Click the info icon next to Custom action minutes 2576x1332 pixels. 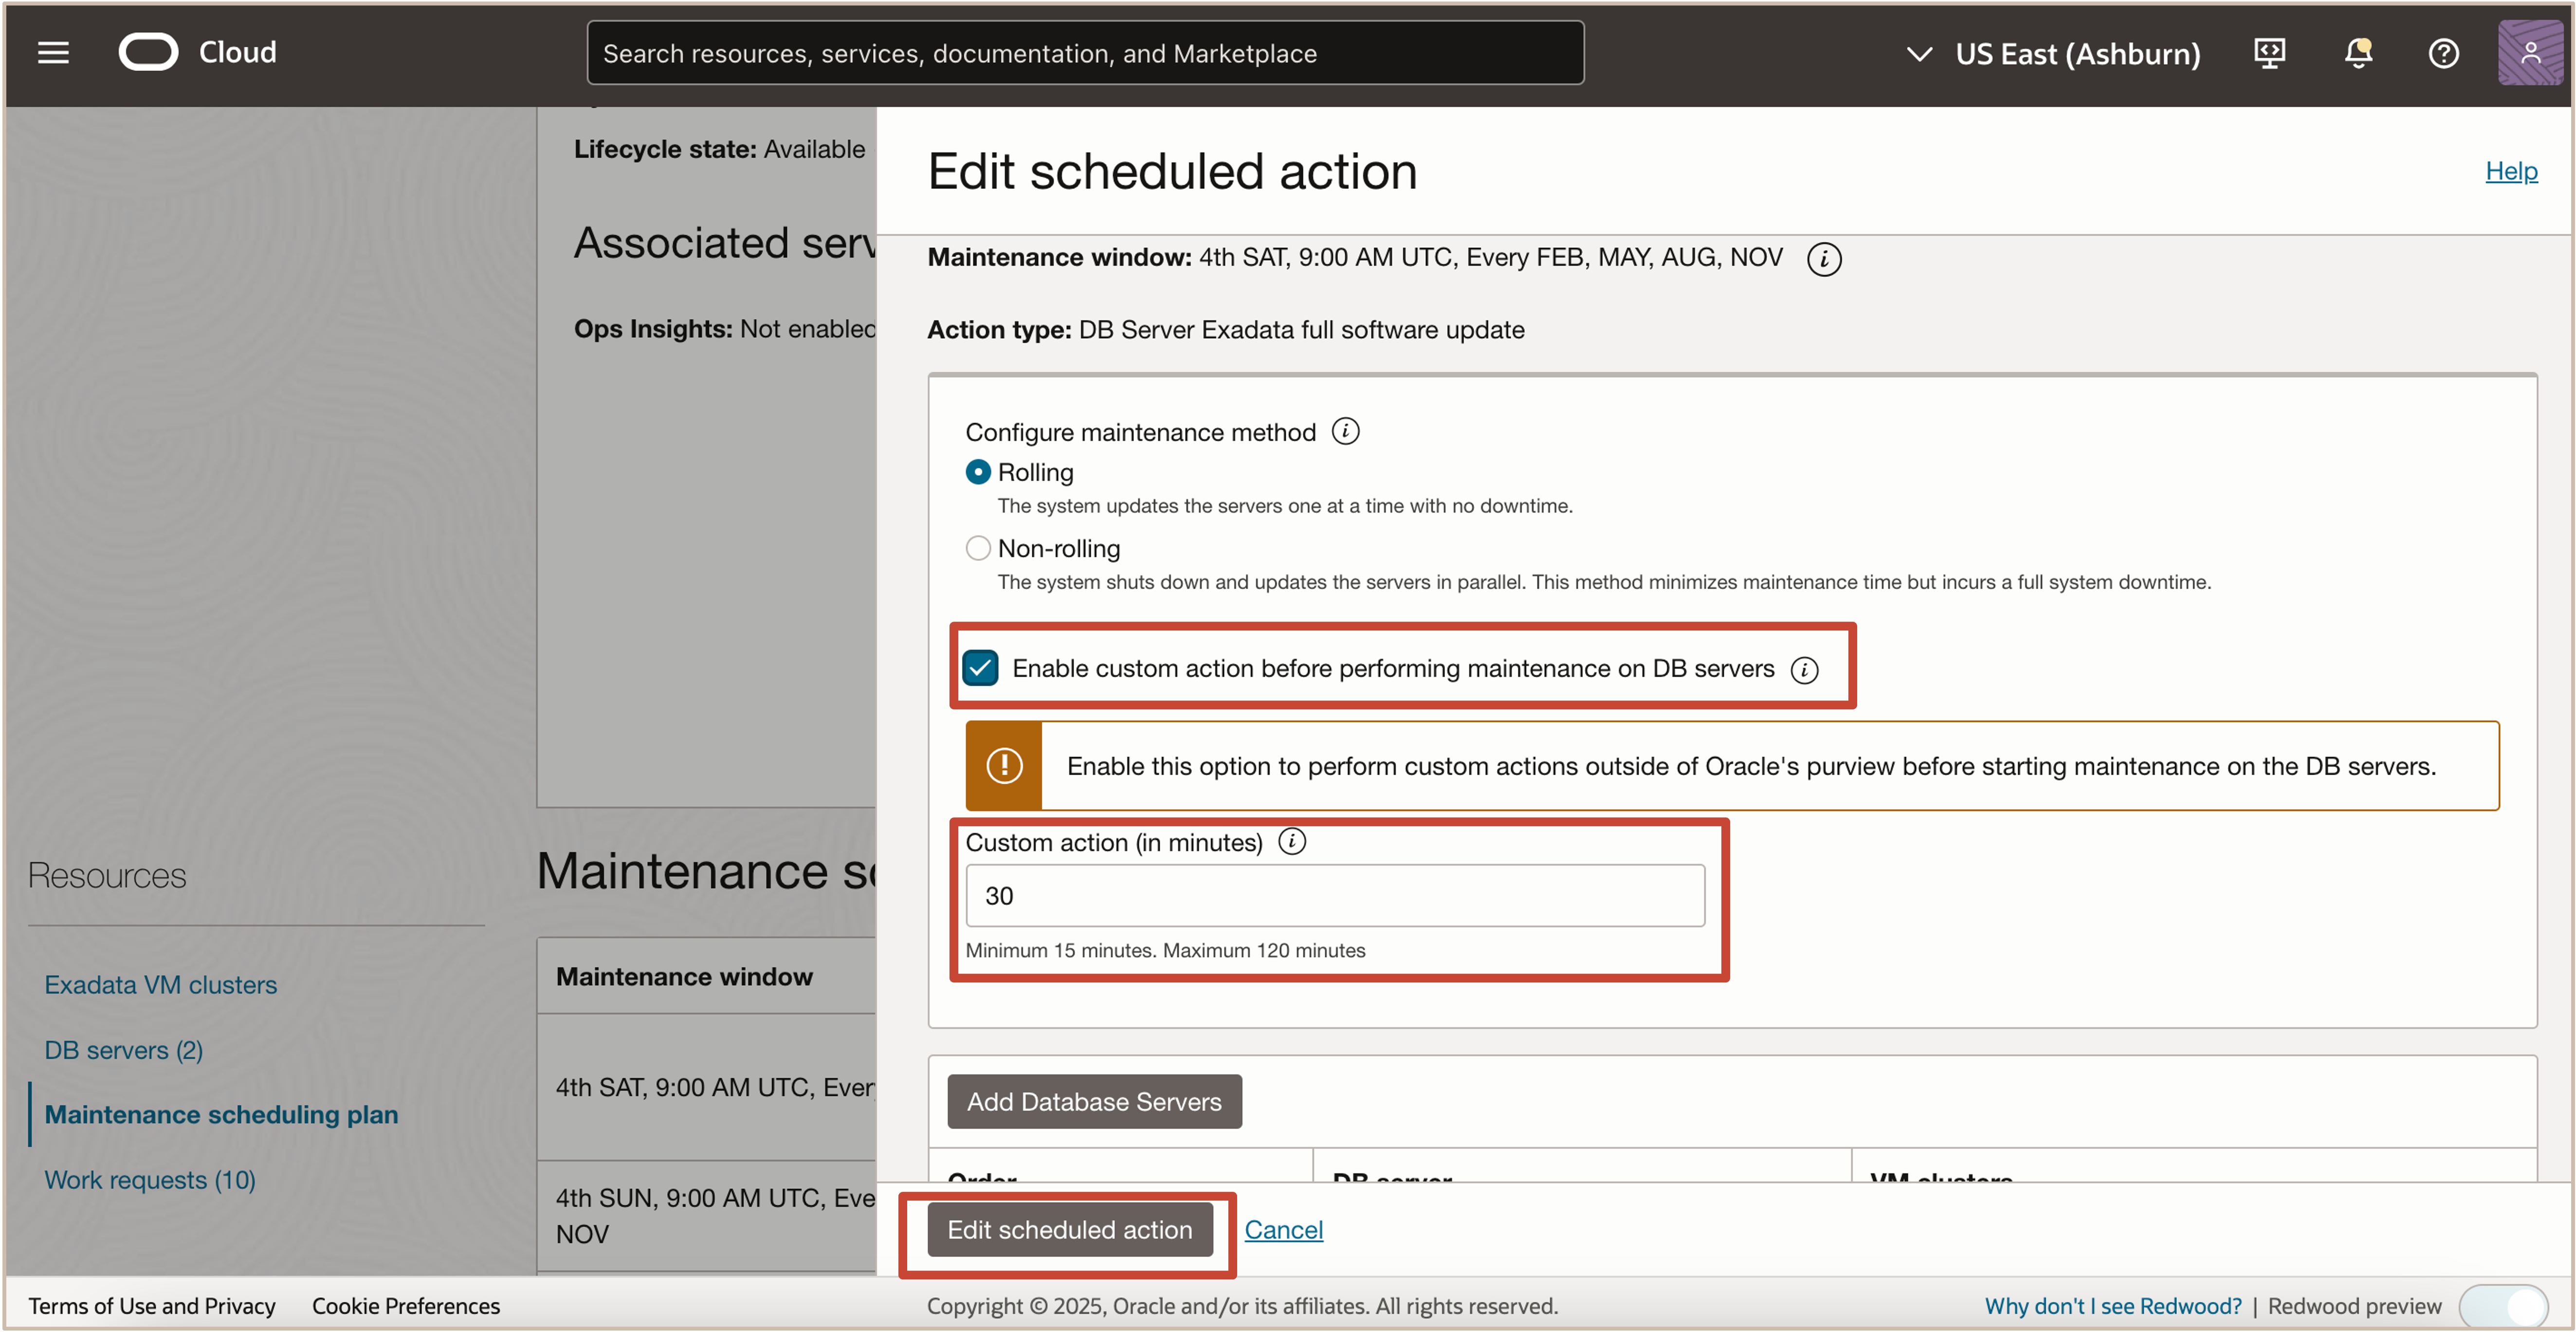click(x=1292, y=842)
